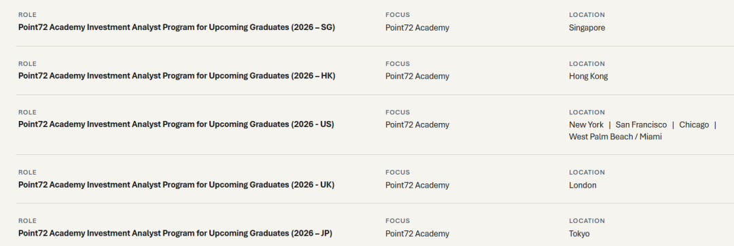734x246 pixels.
Task: Select the San Francisco location
Action: pos(641,125)
